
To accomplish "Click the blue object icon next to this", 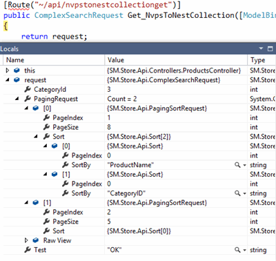I will pos(17,70).
